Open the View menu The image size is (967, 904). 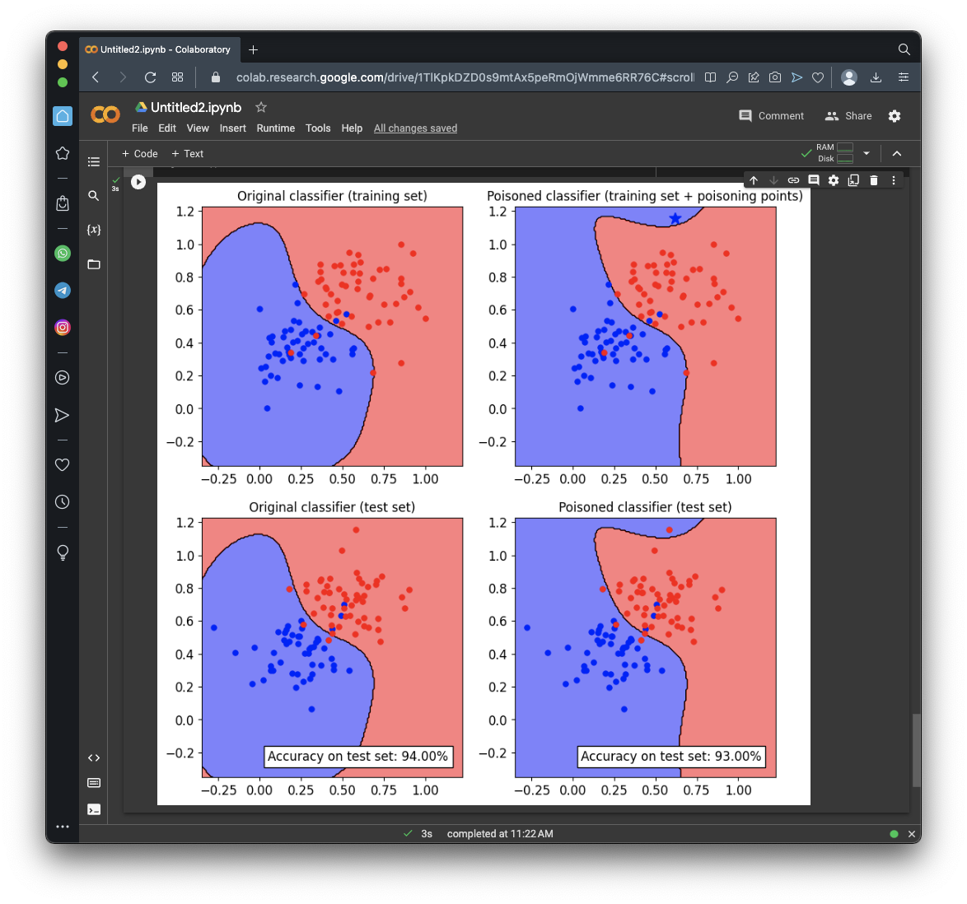click(198, 128)
